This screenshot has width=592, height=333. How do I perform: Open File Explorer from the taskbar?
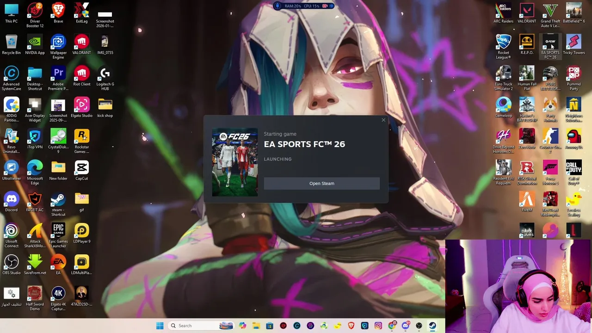point(256,326)
